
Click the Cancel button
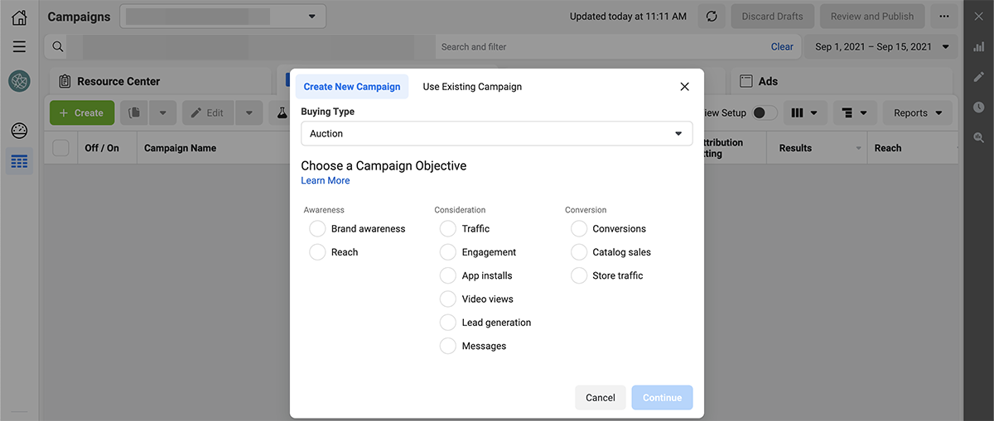coord(601,398)
